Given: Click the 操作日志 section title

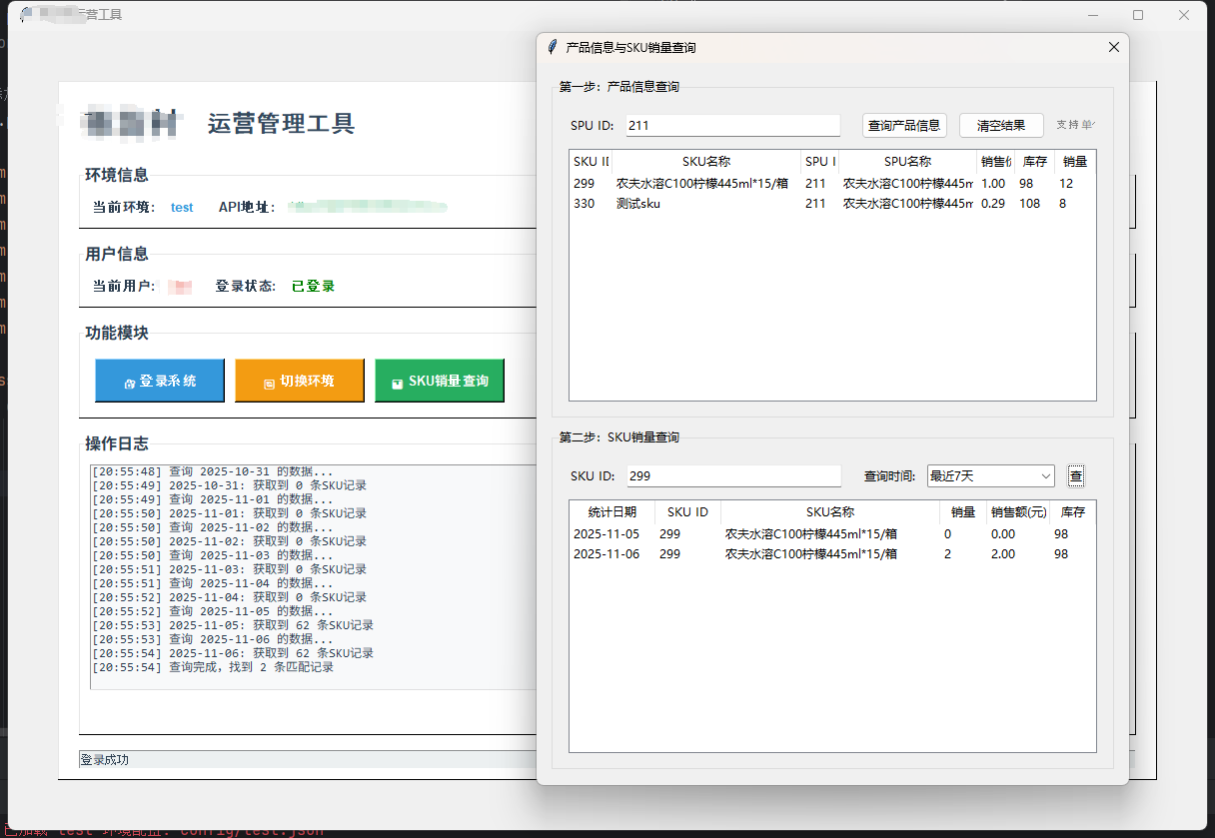Looking at the screenshot, I should 117,443.
